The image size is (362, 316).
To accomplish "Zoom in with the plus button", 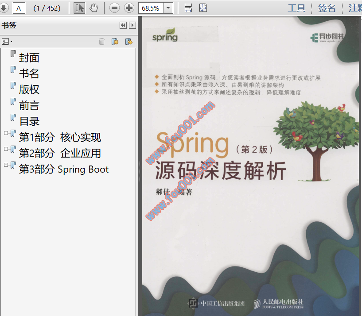I will [x=129, y=8].
